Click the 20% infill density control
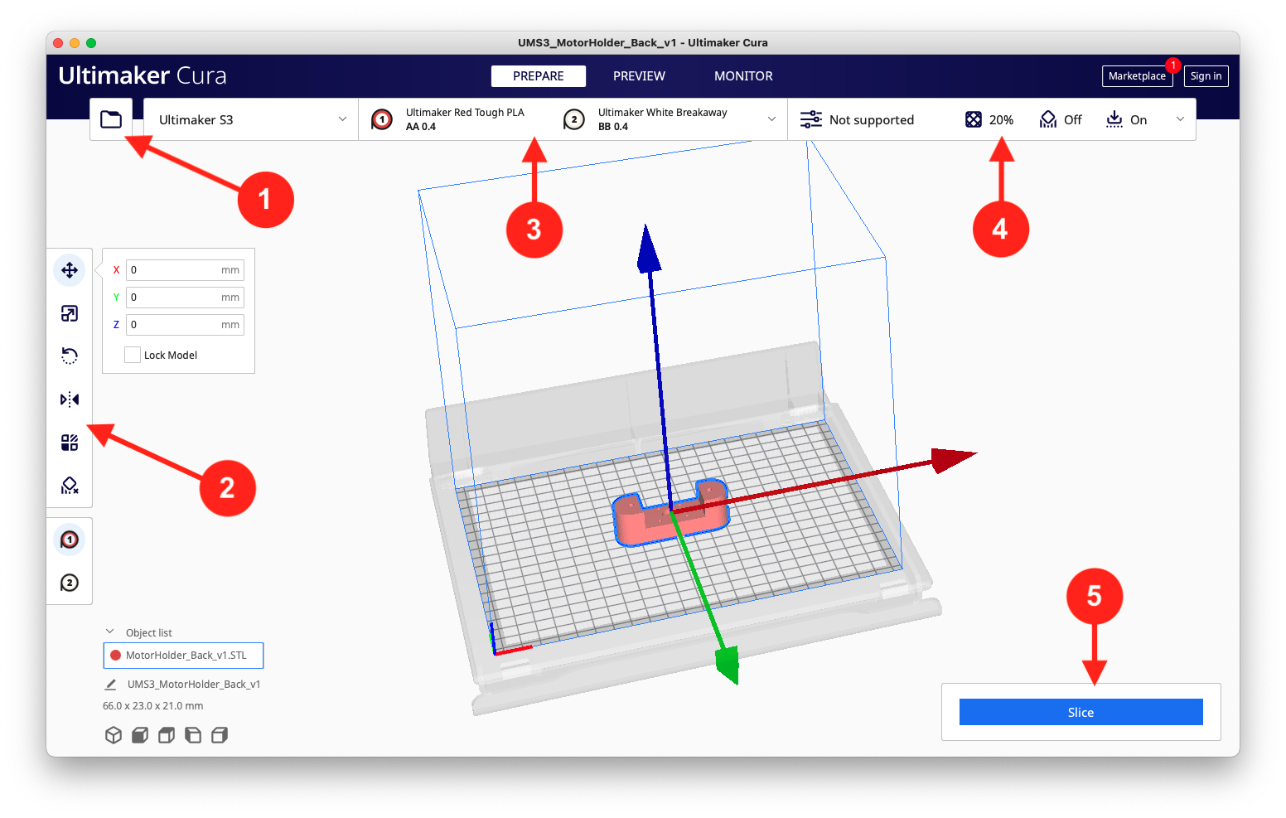Screen dimensions: 1286x818 989,119
